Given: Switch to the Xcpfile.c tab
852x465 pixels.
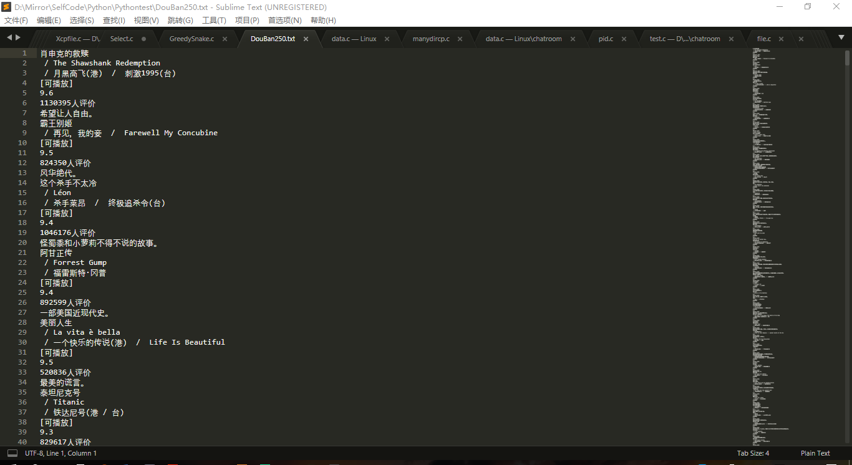Looking at the screenshot, I should point(77,39).
